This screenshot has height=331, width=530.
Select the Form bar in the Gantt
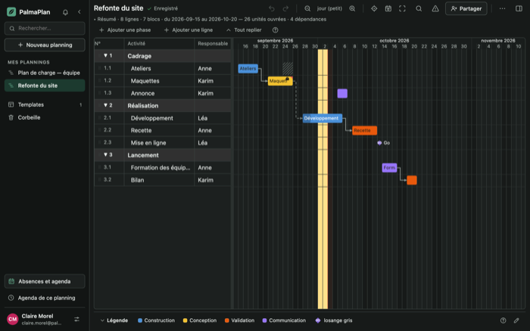pyautogui.click(x=389, y=167)
